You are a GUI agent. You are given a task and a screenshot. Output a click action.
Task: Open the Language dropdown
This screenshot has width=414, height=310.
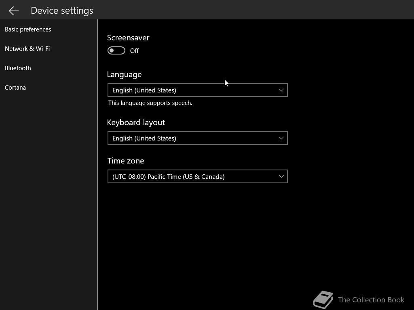(x=197, y=90)
